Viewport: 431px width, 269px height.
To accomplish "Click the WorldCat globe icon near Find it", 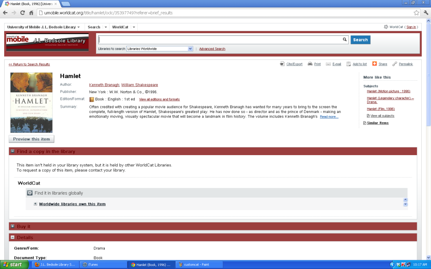I will (x=29, y=193).
